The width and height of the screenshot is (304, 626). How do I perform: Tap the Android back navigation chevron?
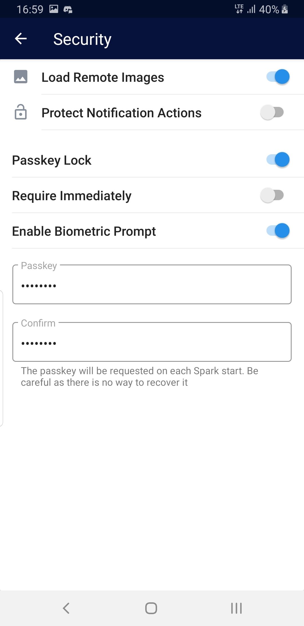66,608
